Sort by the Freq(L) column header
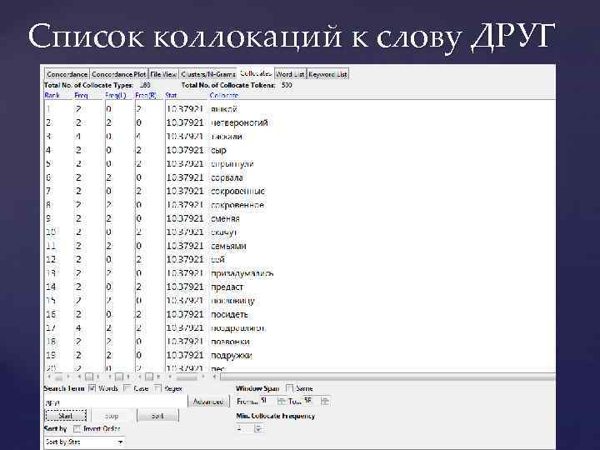 [x=116, y=95]
